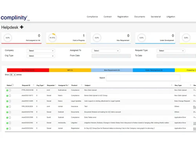Click green status dot for Litigation Module row
Image resolution: width=196 pixels, height=147 pixels.
point(7,123)
